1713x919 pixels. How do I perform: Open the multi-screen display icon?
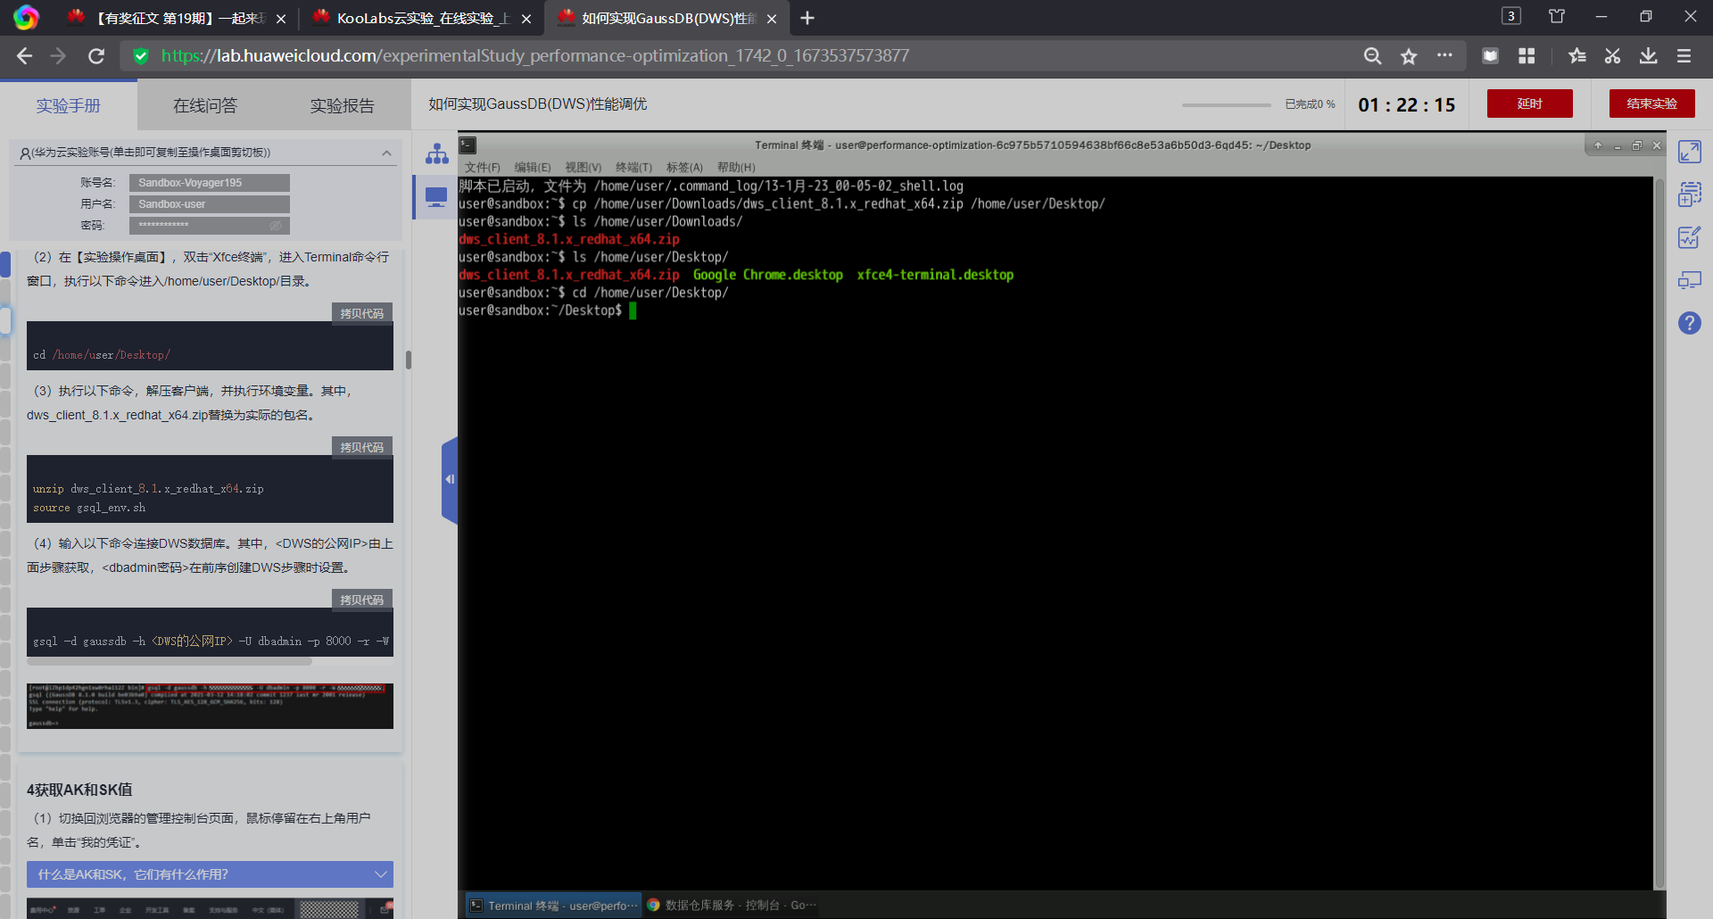[x=1690, y=280]
